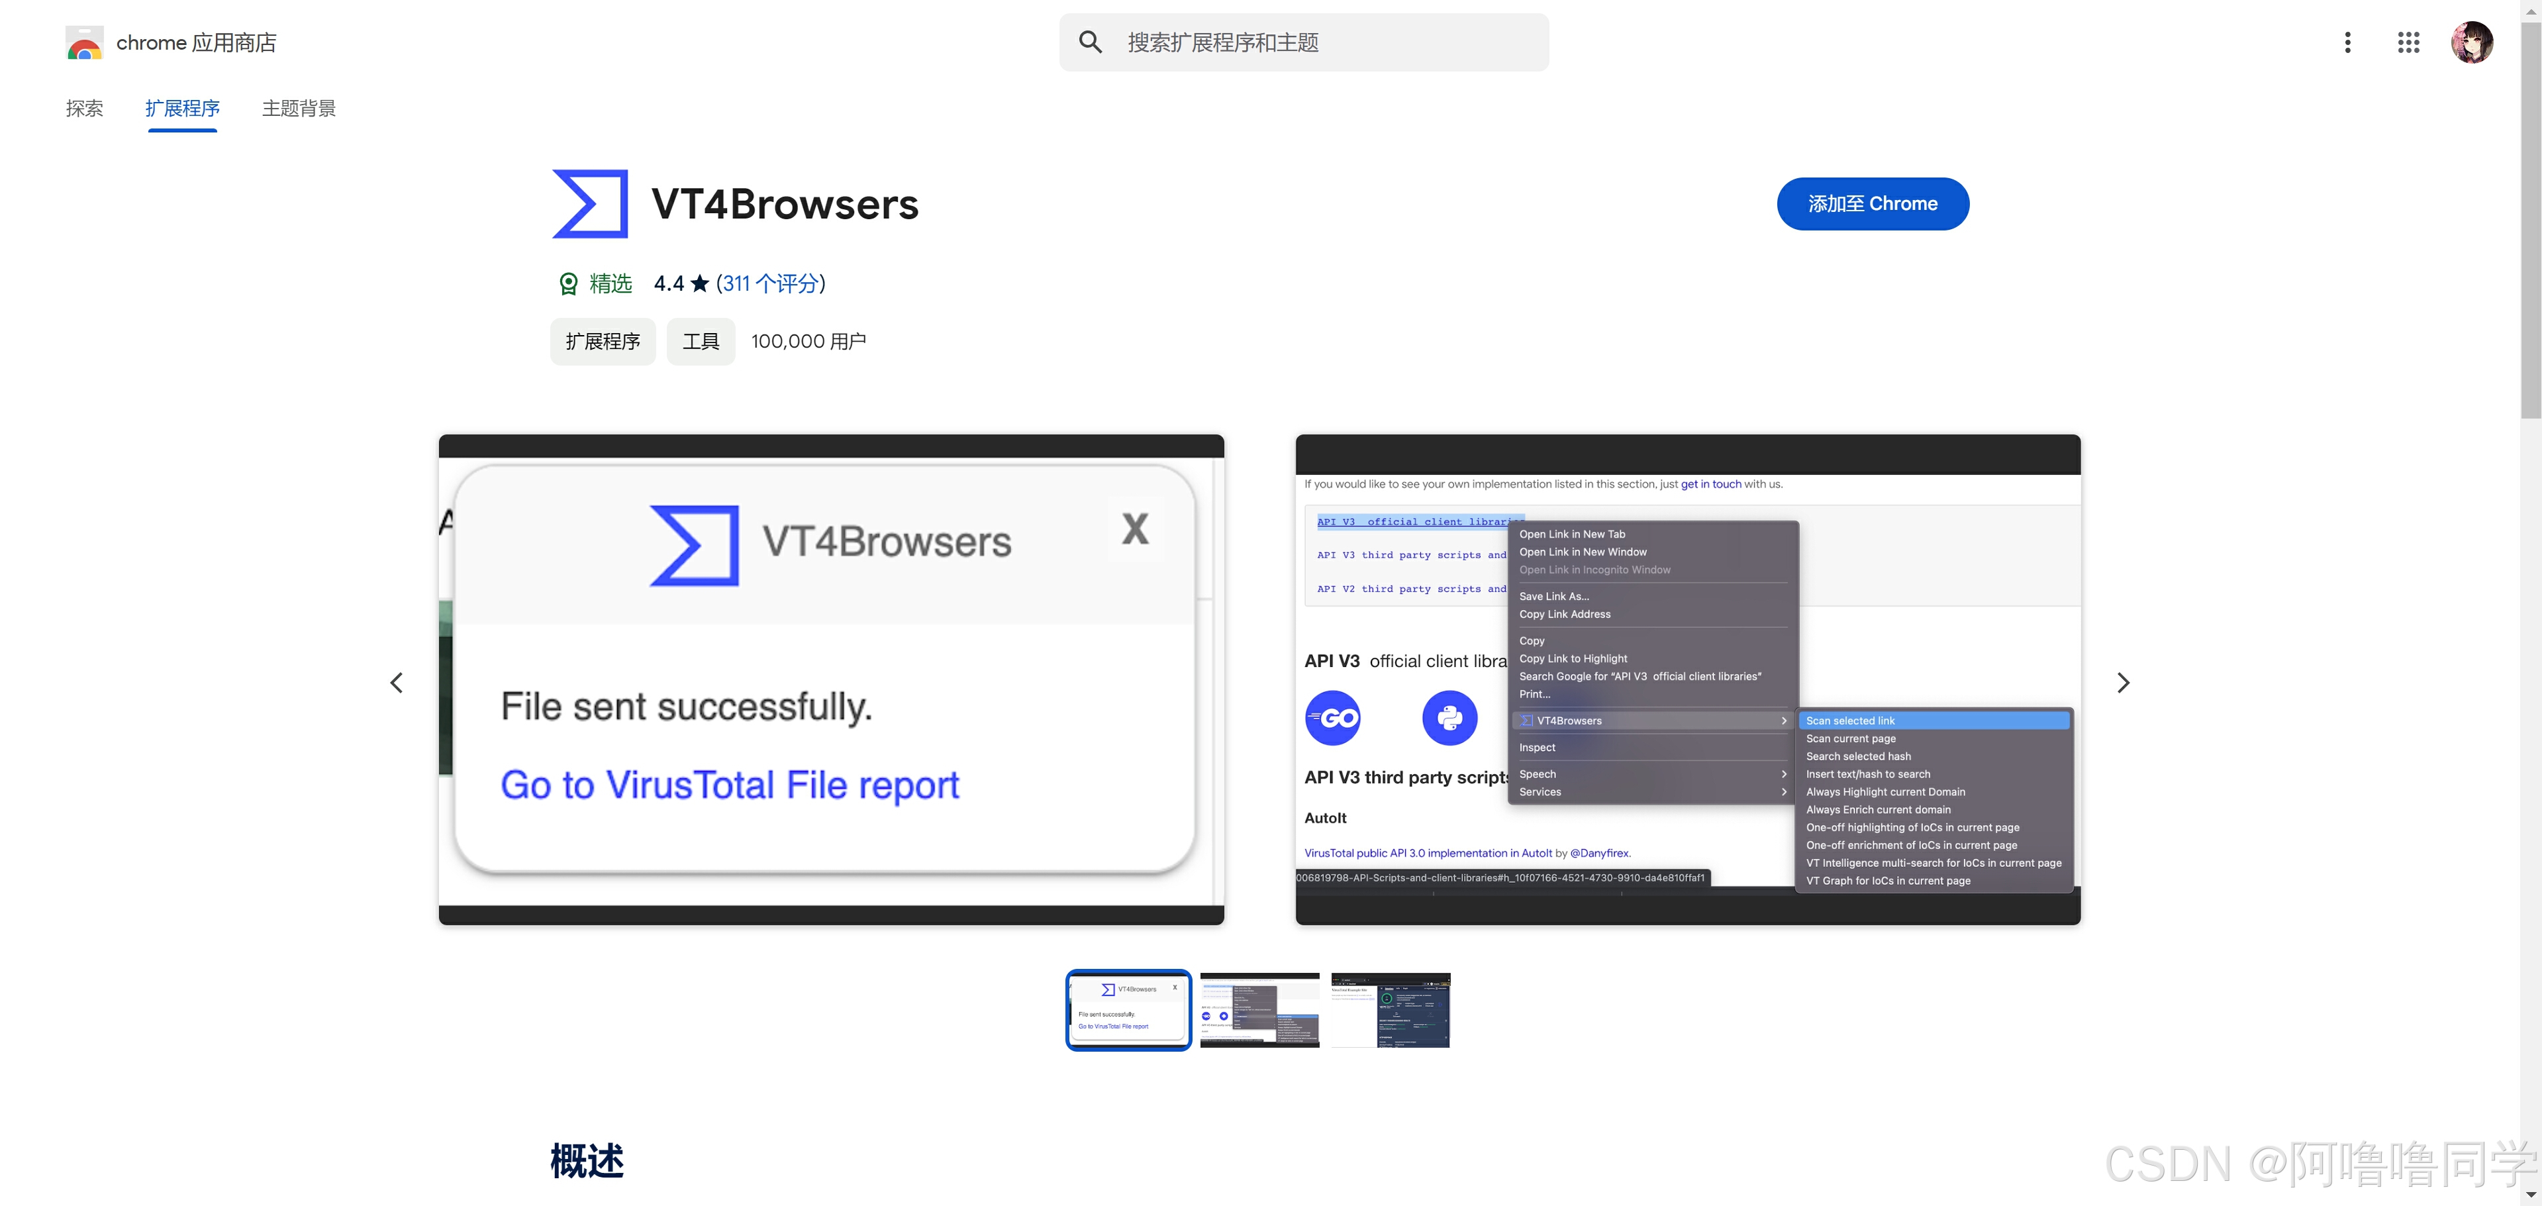Screen dimensions: 2542x1206
Task: Switch to the 探索 tab
Action: [x=85, y=109]
